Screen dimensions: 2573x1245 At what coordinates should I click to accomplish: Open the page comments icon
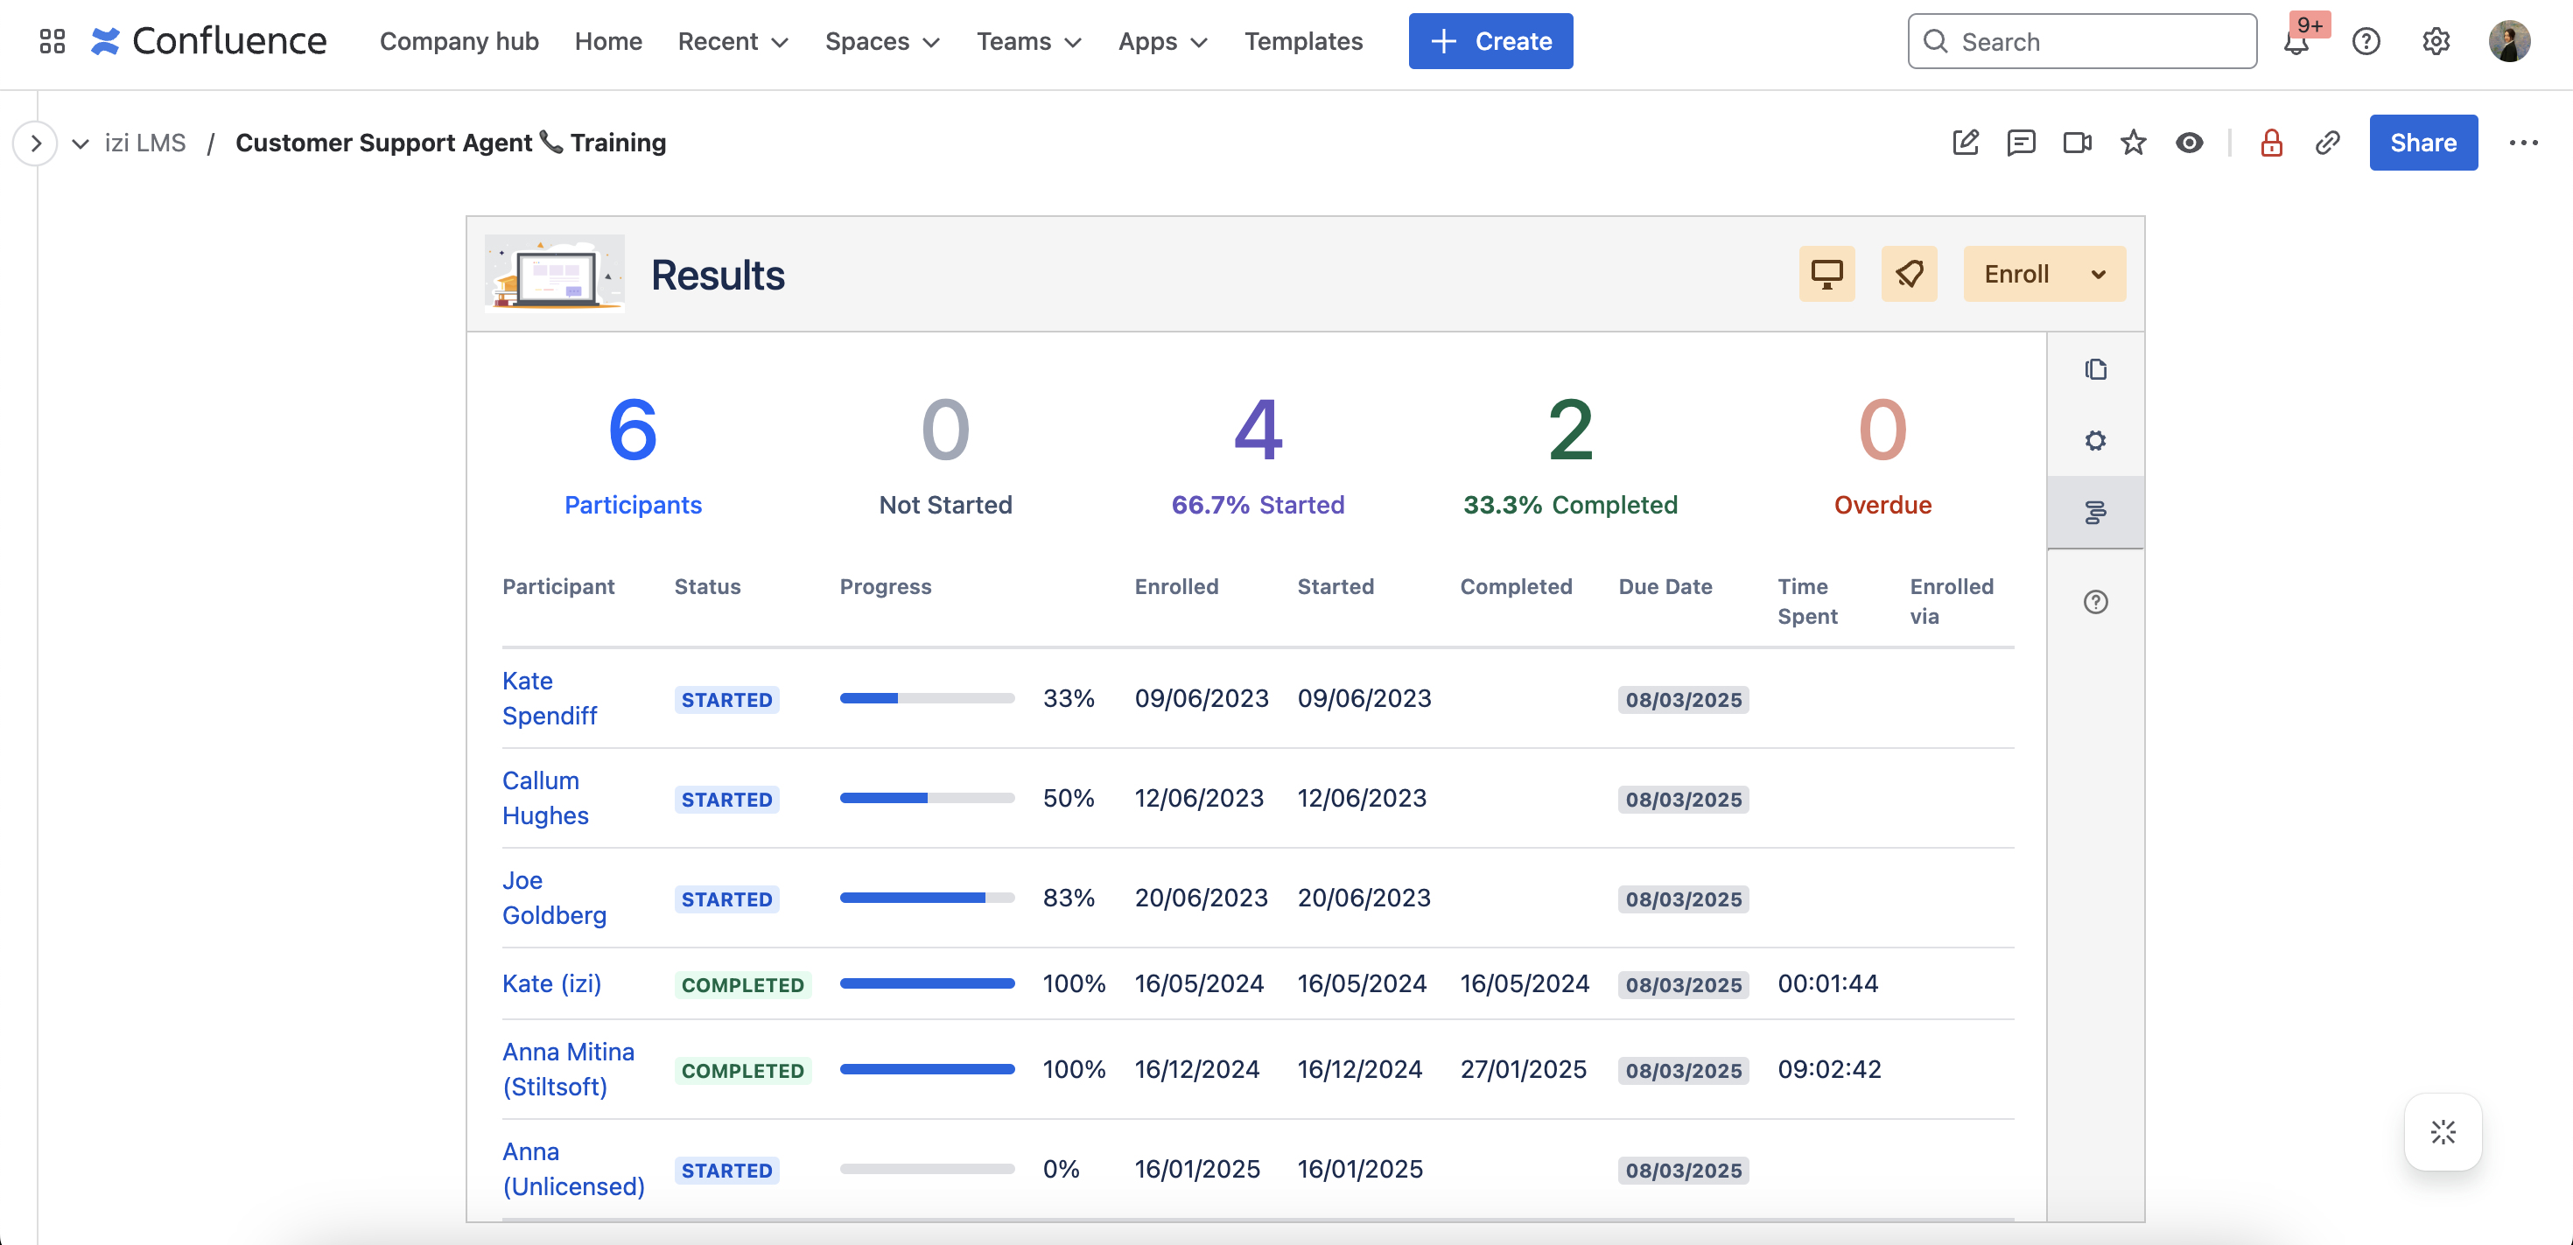point(2021,143)
